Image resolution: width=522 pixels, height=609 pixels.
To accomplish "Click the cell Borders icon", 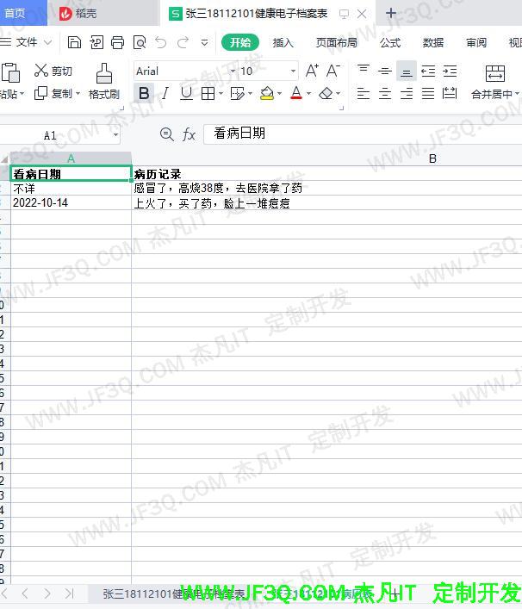I will [x=208, y=94].
